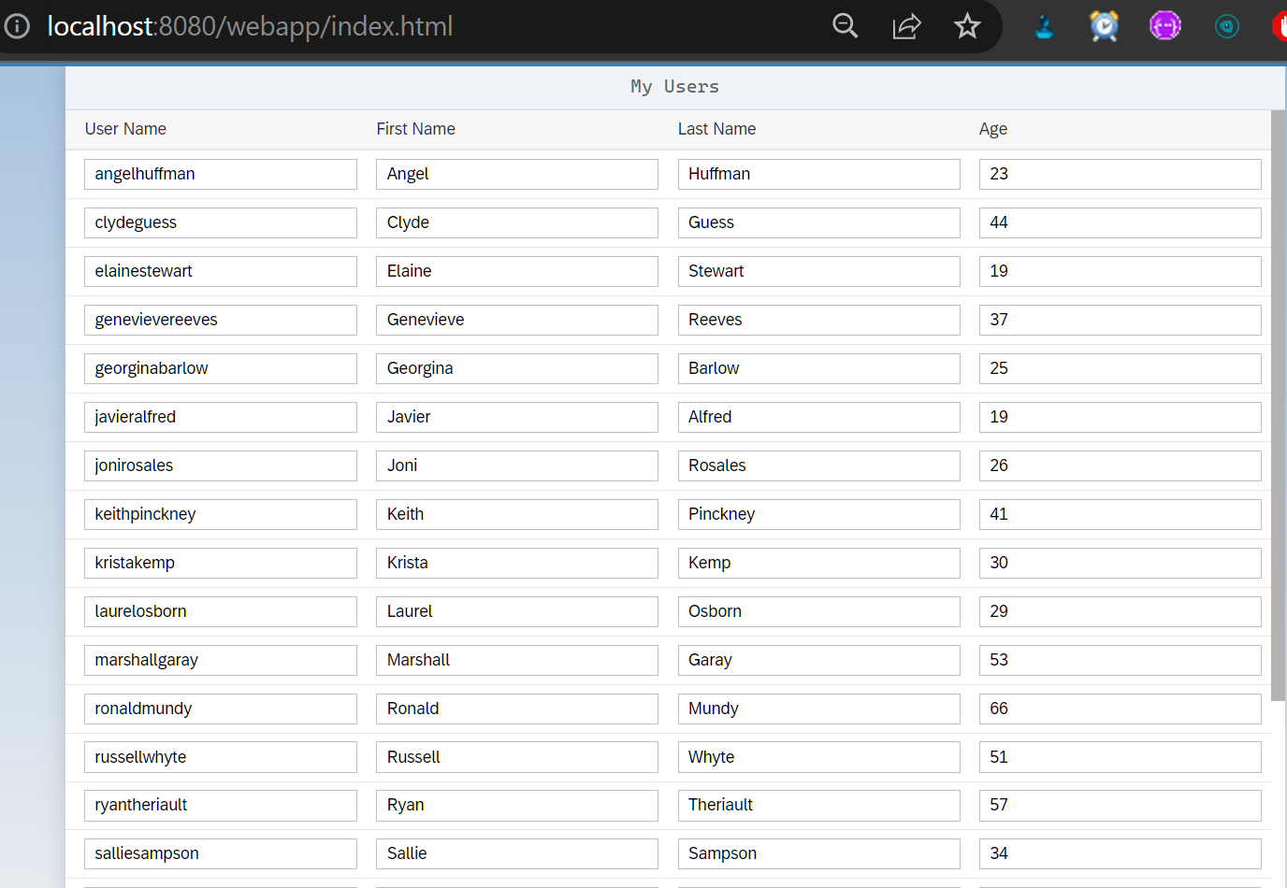Click the First Name column header

point(415,129)
